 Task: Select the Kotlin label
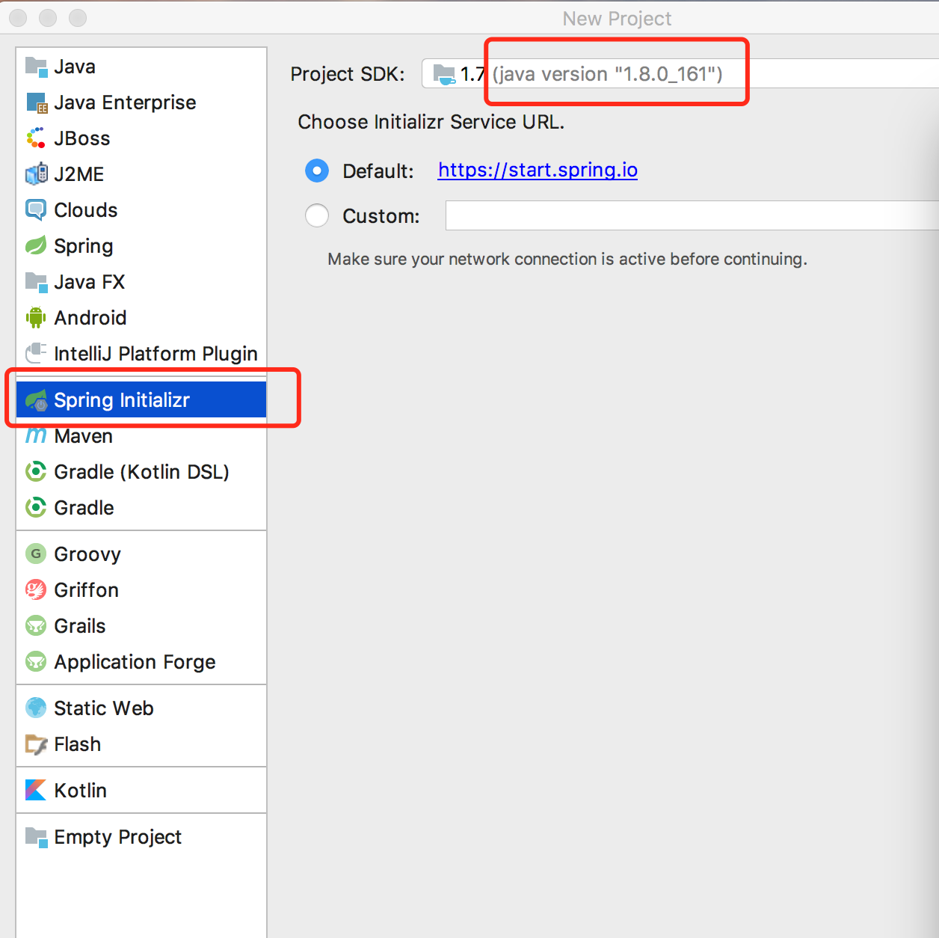click(81, 791)
